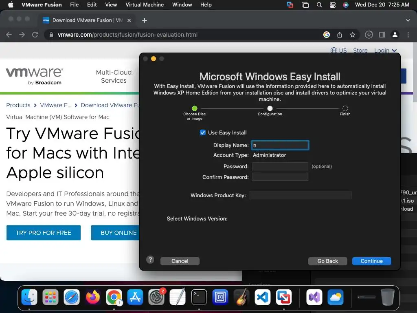Open Visual Studio purple dock icon
The image size is (417, 313).
click(x=314, y=297)
